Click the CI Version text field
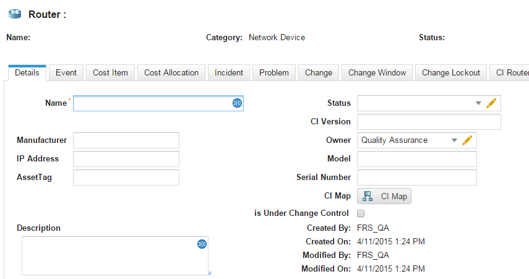Viewport: 529px width, 279px height. [429, 122]
